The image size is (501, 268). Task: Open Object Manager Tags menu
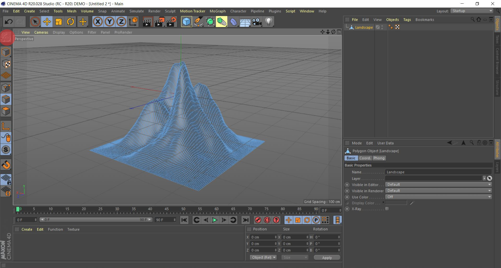click(x=407, y=20)
